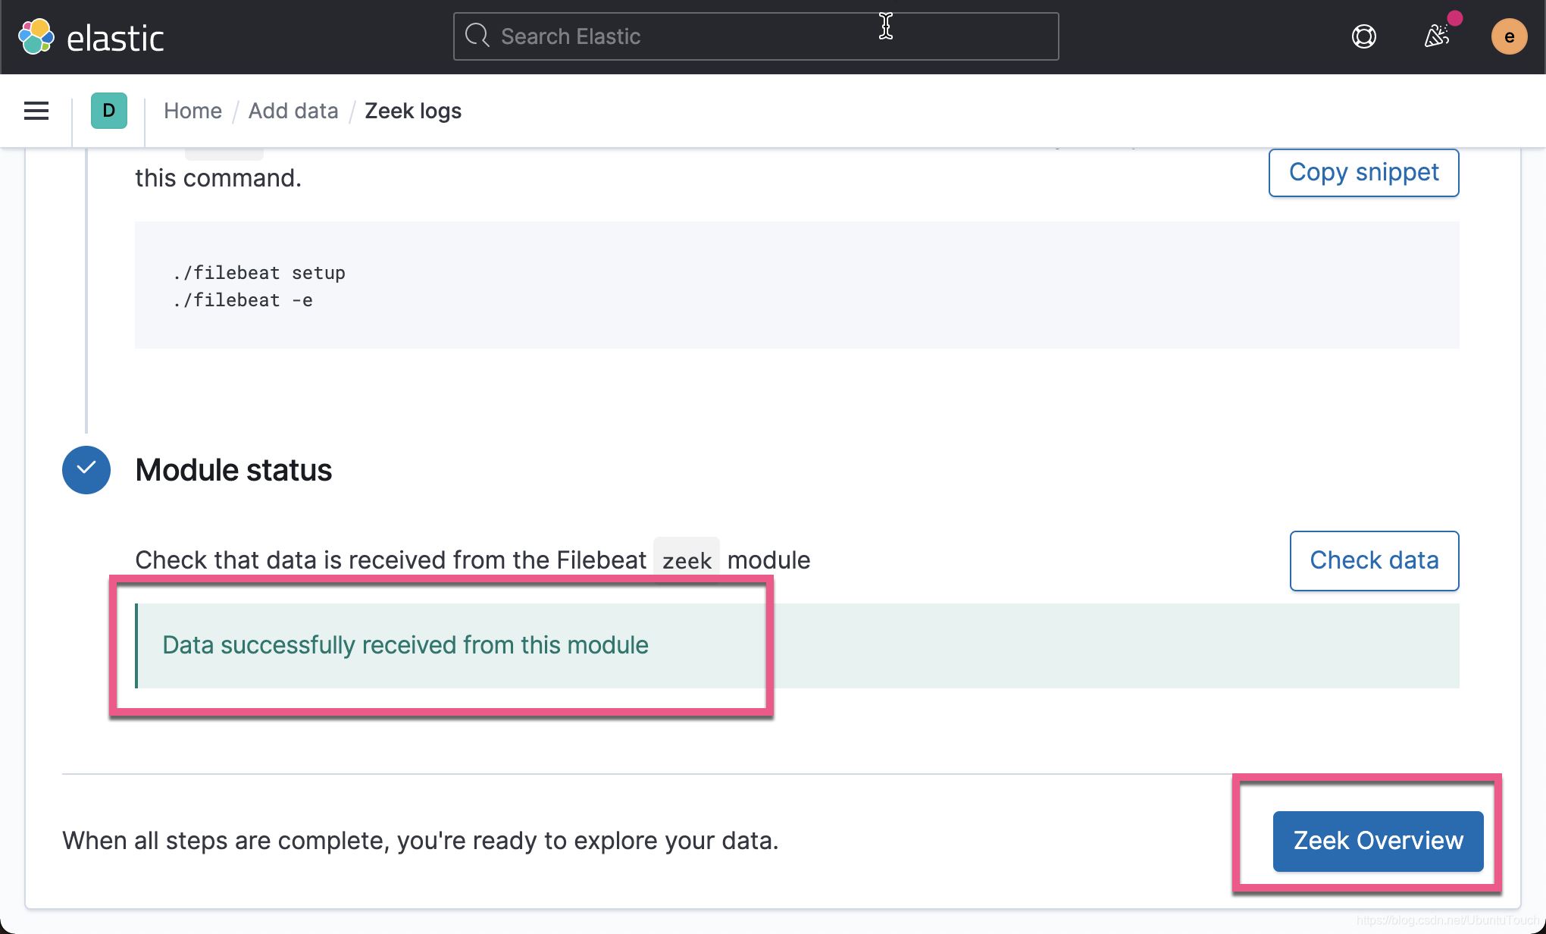Click the notifications bell icon
This screenshot has height=934, width=1546.
click(1435, 36)
